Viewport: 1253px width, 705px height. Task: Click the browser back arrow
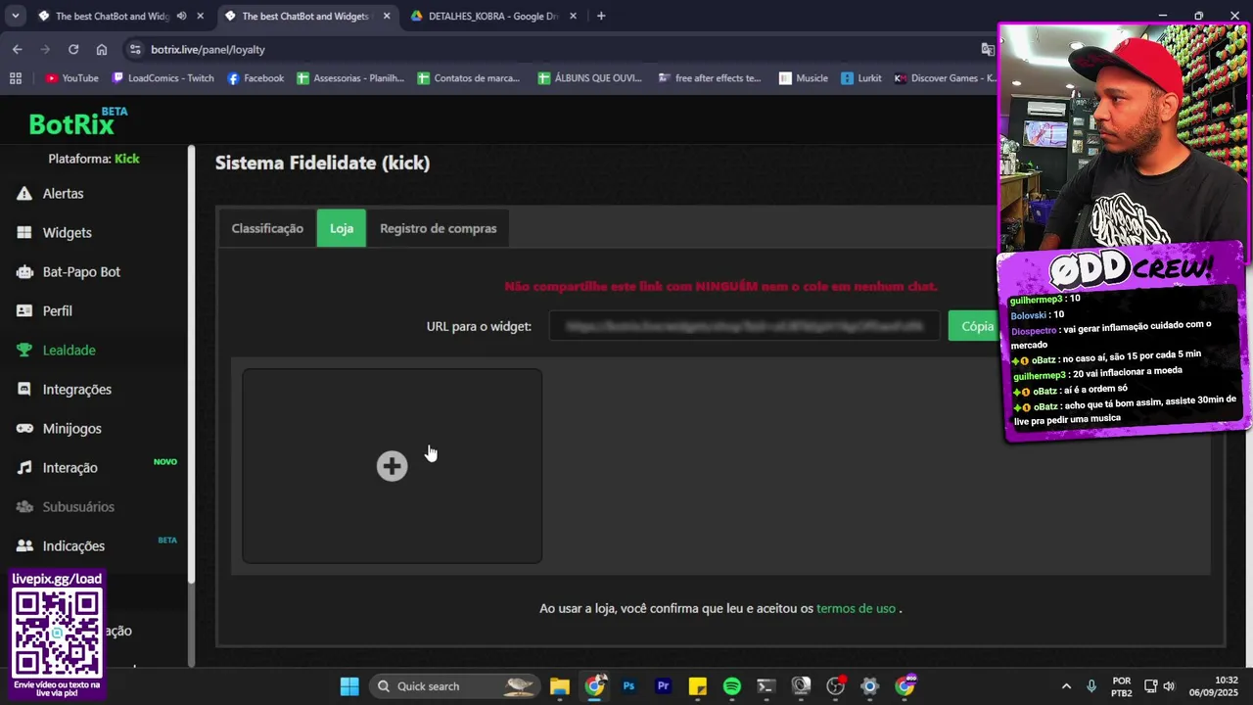click(x=18, y=49)
